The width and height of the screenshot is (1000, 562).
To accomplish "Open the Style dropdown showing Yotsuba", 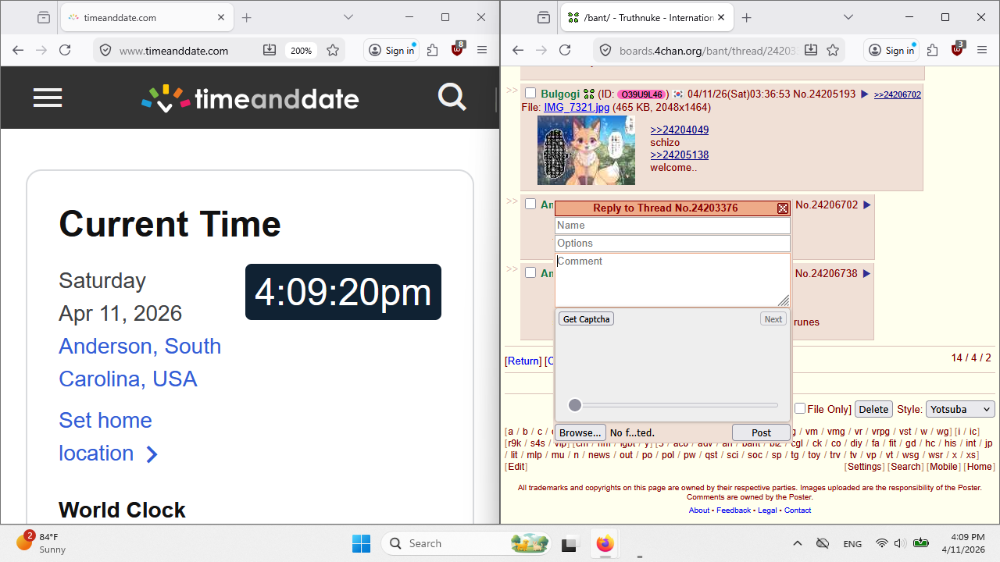I will [960, 409].
